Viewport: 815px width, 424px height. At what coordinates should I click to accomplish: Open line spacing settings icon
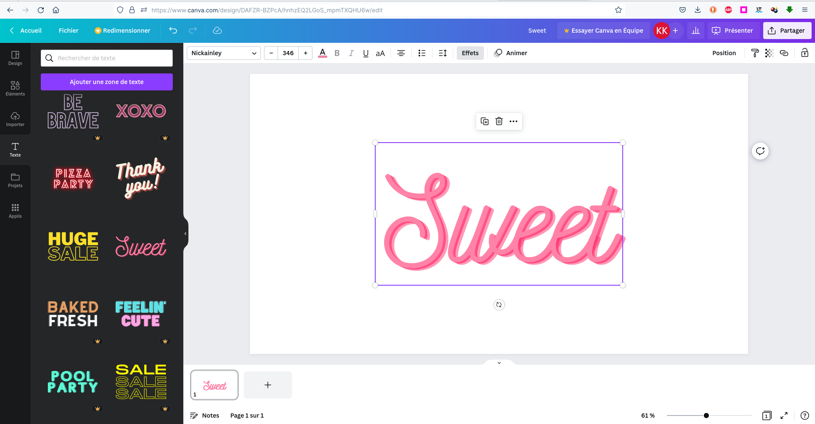point(442,53)
